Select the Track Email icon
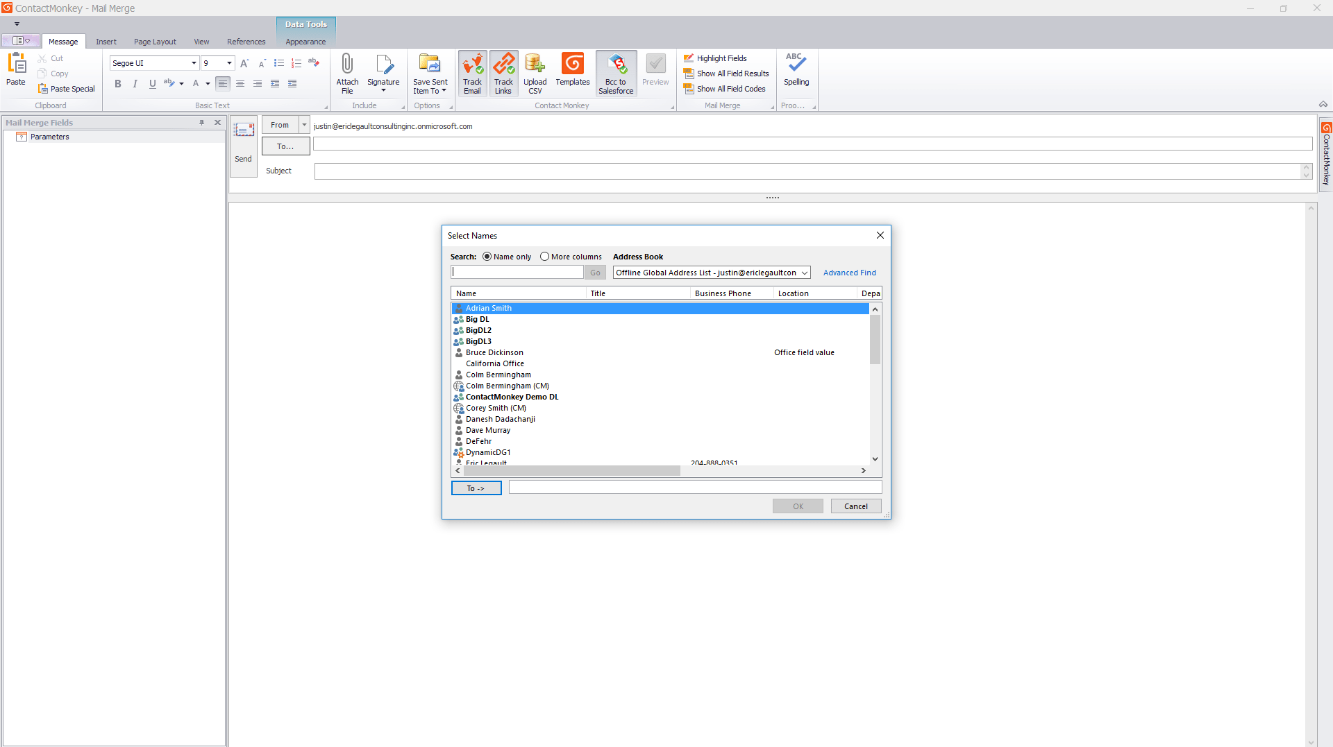The width and height of the screenshot is (1333, 747). 473,72
